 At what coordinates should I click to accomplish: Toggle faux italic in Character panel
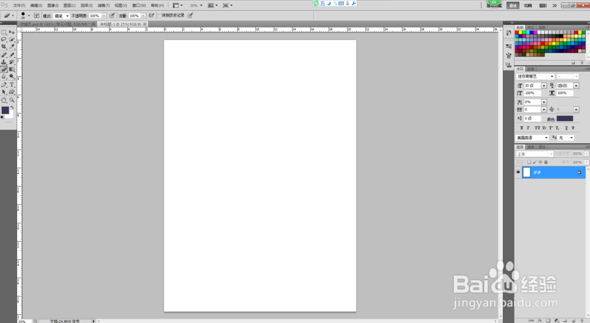click(x=528, y=128)
